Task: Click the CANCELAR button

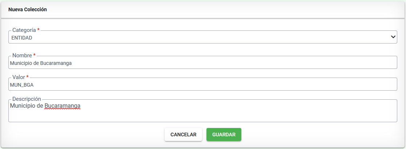Action: 183,134
